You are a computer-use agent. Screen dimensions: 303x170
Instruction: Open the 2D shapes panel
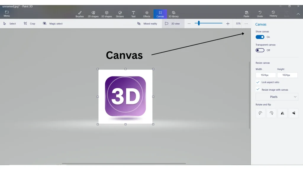(x=93, y=13)
